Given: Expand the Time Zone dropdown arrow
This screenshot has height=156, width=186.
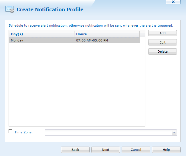Looking at the screenshot, I should pyautogui.click(x=174, y=133).
